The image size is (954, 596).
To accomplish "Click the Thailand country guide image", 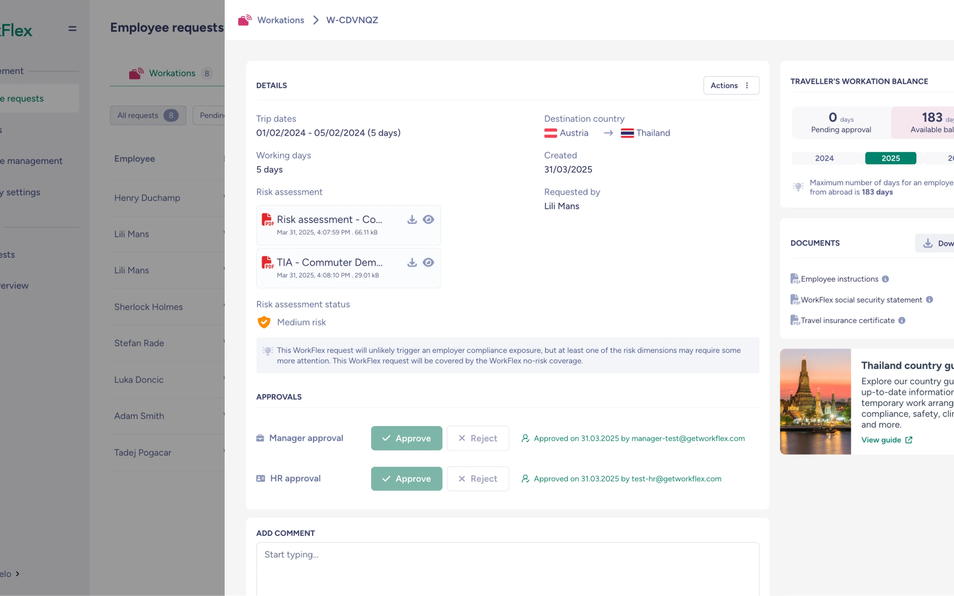I will [x=815, y=402].
